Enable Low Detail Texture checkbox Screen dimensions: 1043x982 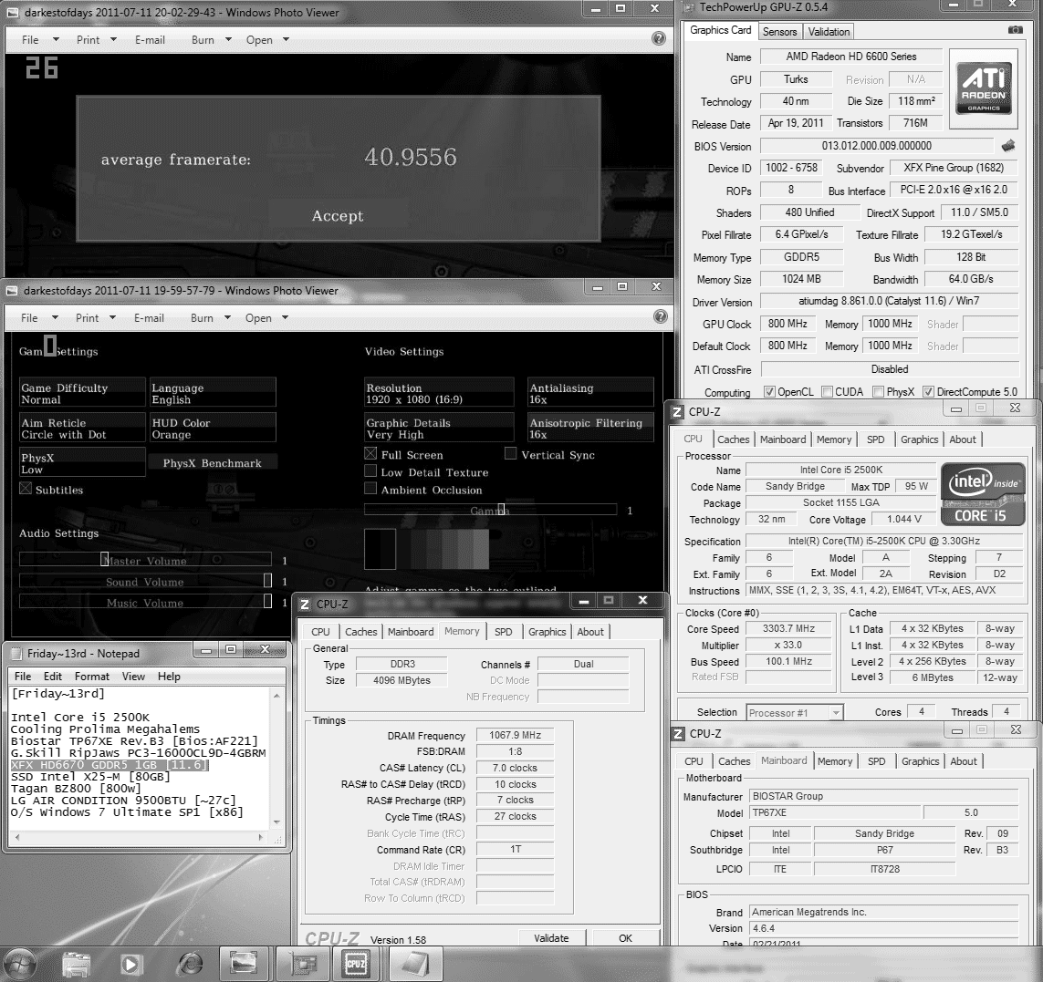[x=370, y=470]
